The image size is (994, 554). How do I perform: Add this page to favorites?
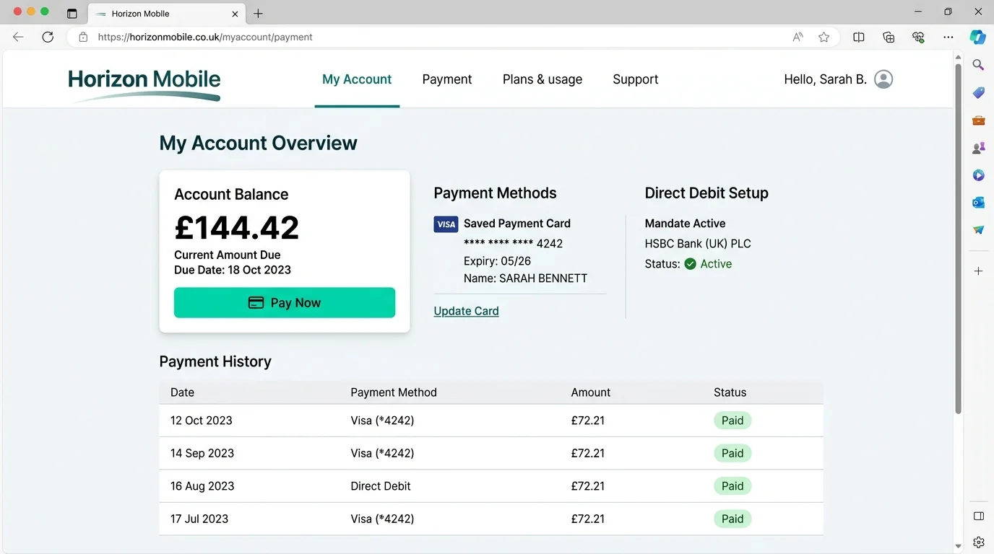pos(824,37)
